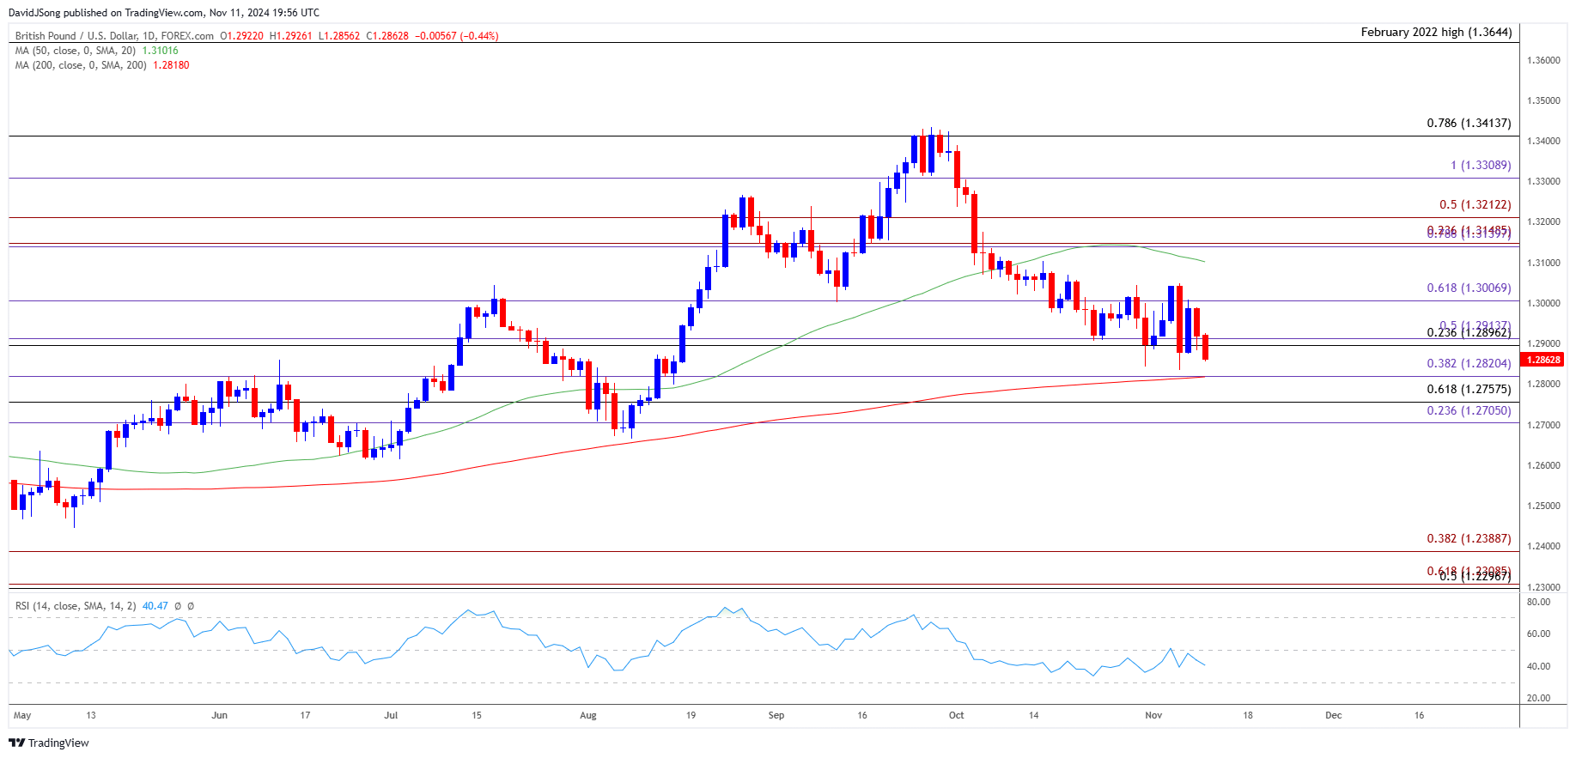
Task: Select the 0.786 (1.34137) Fibonacci label
Action: click(x=1468, y=123)
